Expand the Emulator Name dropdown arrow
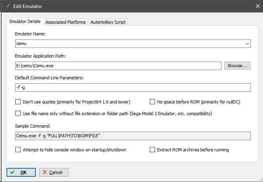Image resolution: width=263 pixels, height=182 pixels. click(247, 44)
